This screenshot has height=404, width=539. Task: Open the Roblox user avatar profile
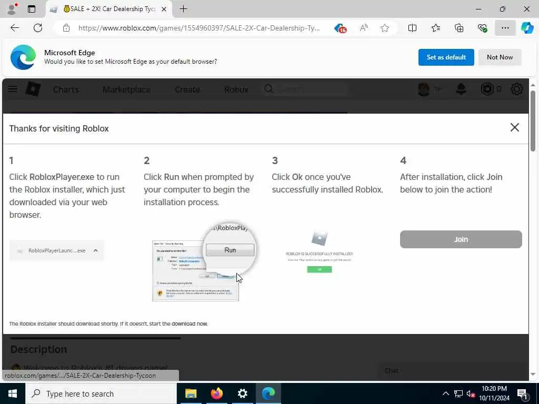424,89
